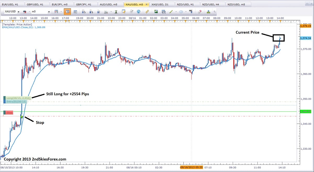The width and height of the screenshot is (314, 172).
Task: Click the green stop arrow marker on chart
Action: pyautogui.click(x=22, y=117)
